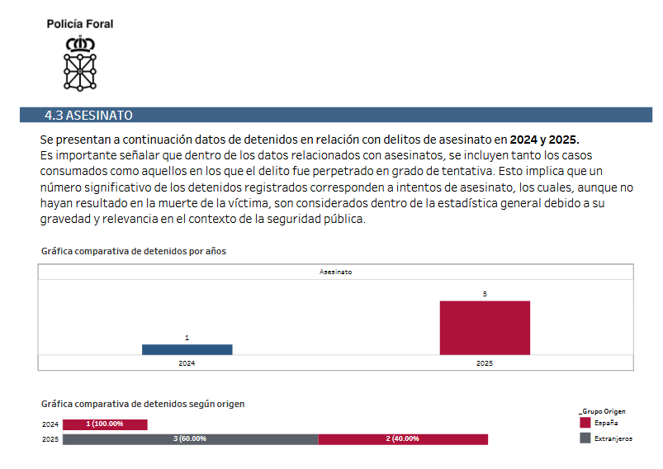Image resolution: width=663 pixels, height=469 pixels.
Task: Click the España red legend swatch
Action: [x=585, y=423]
